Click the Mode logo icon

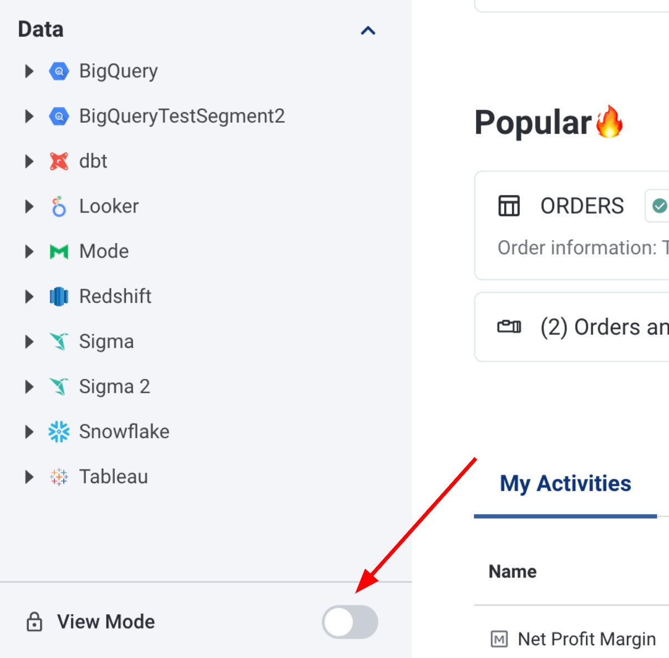[59, 252]
